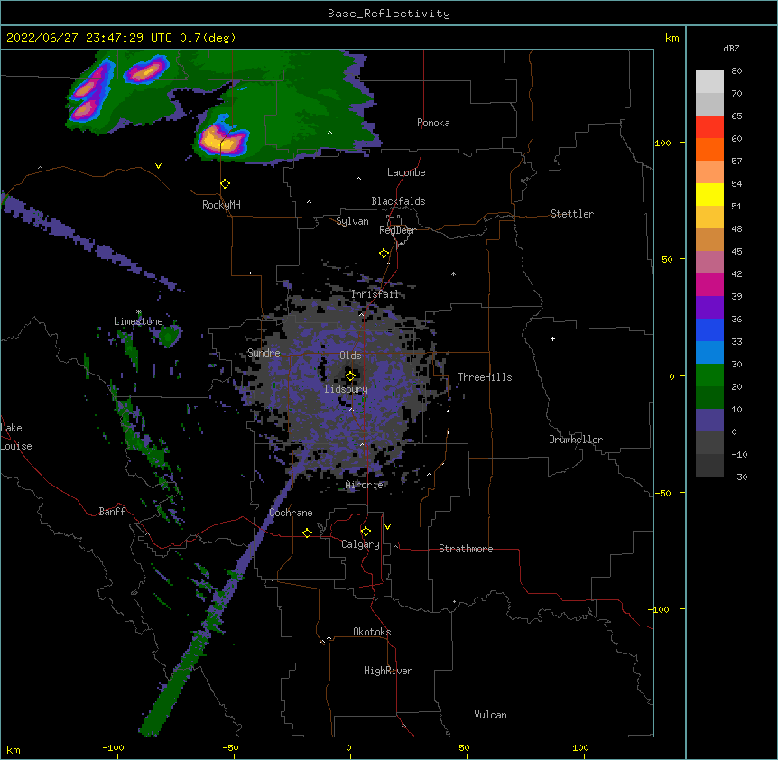778x760 pixels.
Task: Select the yellow diamond marker above Calgary label
Action: (x=366, y=532)
